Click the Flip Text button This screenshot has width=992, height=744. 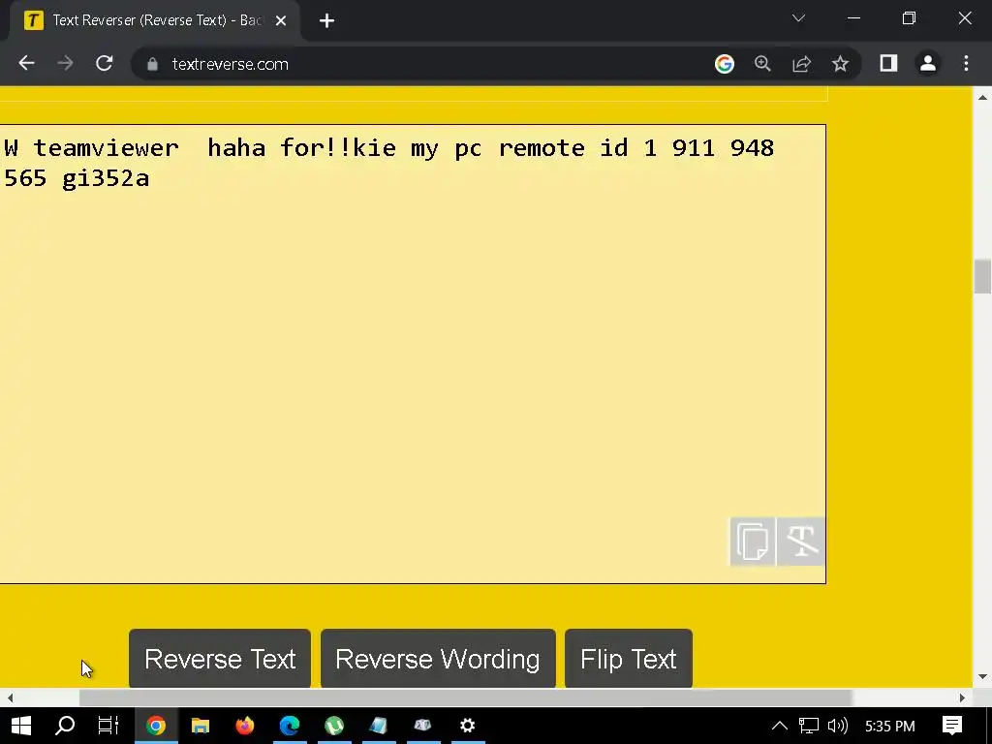(x=628, y=659)
